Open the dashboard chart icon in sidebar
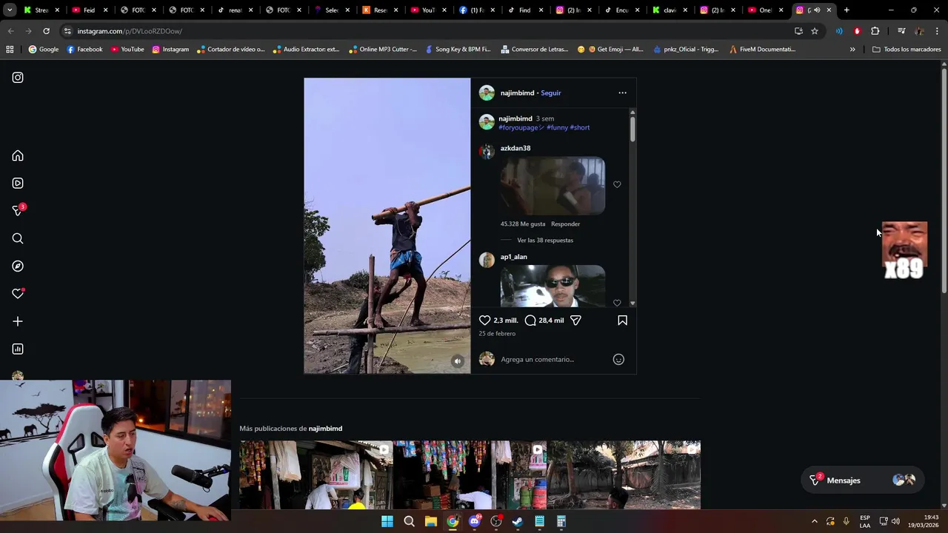The image size is (948, 533). point(18,349)
